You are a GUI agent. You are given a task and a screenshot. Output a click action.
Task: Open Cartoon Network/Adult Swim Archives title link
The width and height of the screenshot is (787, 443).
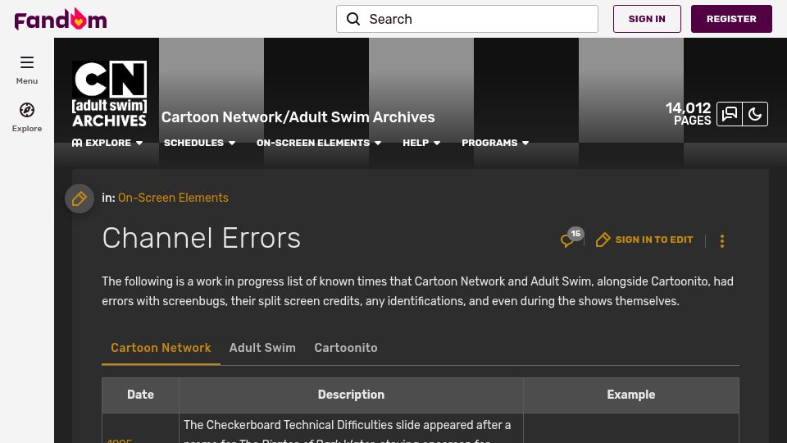(x=298, y=117)
